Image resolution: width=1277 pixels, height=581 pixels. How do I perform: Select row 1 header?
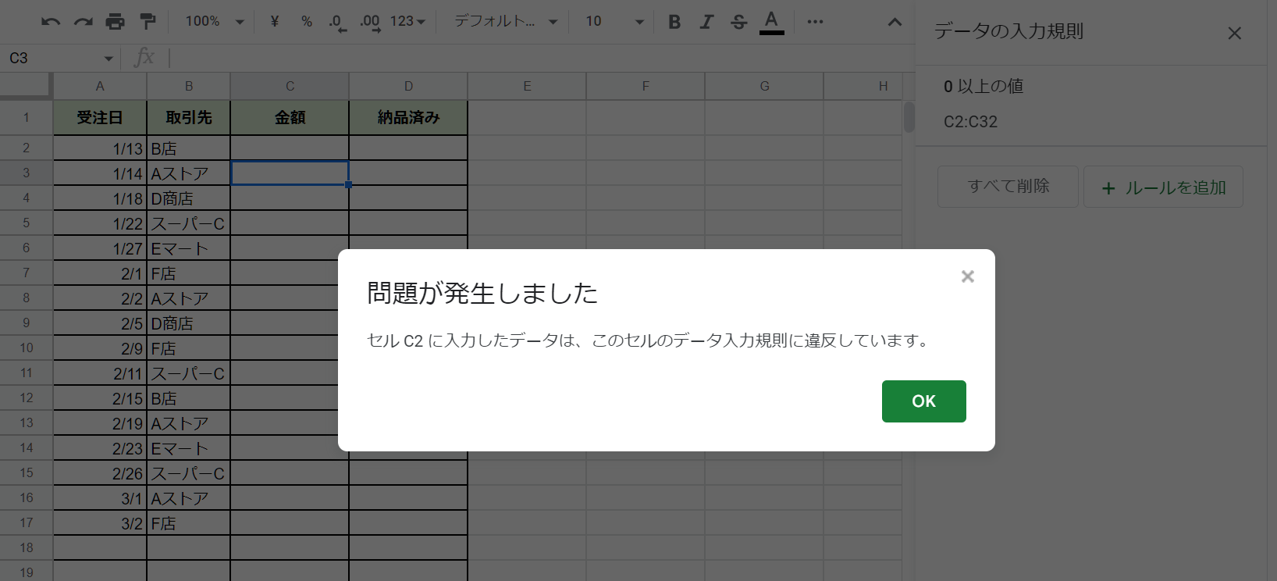(27, 118)
